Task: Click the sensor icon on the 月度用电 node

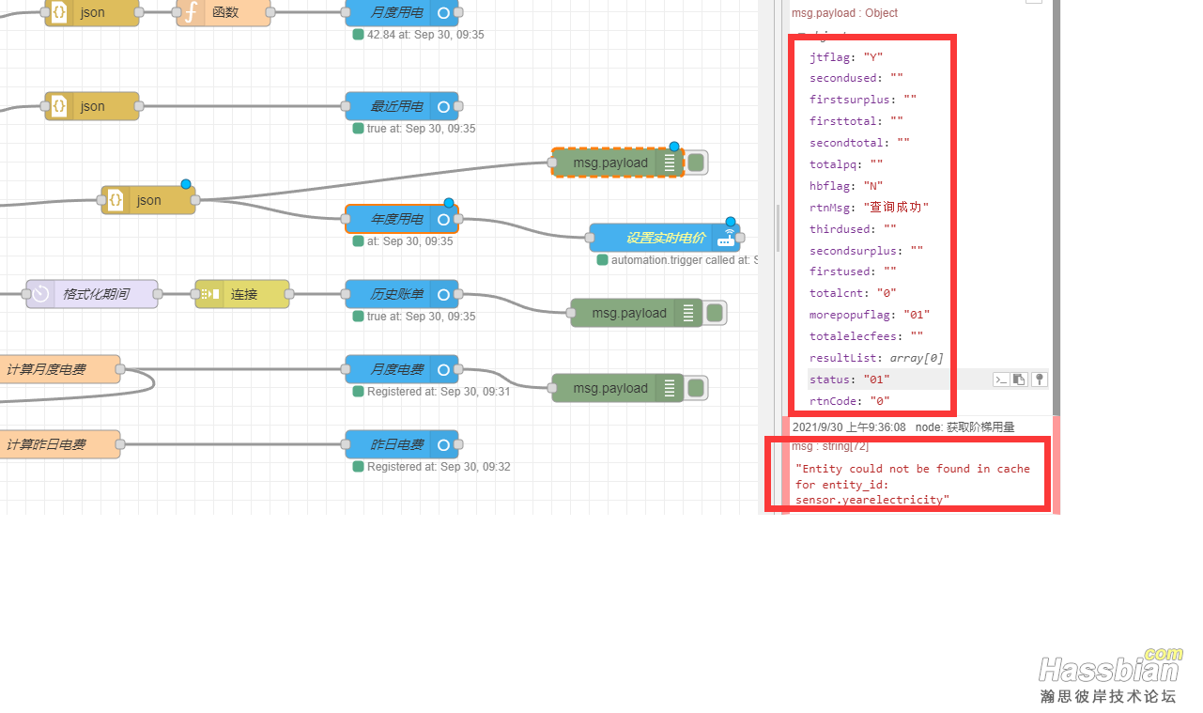Action: 444,12
